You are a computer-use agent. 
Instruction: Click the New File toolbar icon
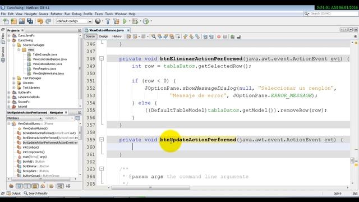[6, 21]
